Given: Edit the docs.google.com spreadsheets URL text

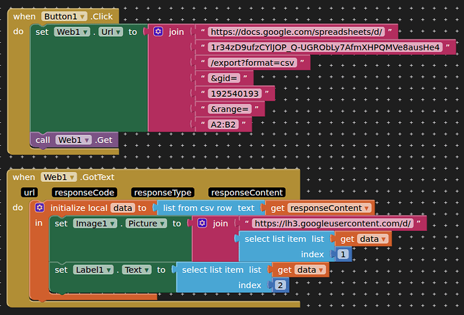Looking at the screenshot, I should click(x=295, y=32).
